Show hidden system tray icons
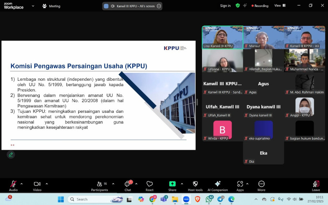Viewport: 328px width, 205px height. coord(256,199)
